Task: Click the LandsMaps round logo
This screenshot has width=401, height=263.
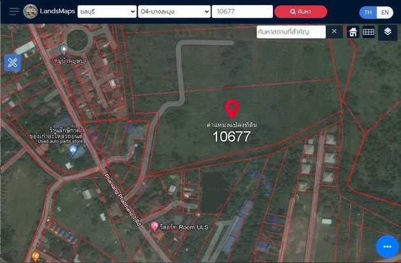Action: tap(30, 11)
